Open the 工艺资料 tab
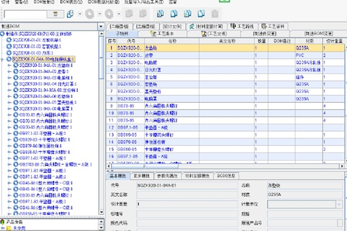 click(273, 27)
